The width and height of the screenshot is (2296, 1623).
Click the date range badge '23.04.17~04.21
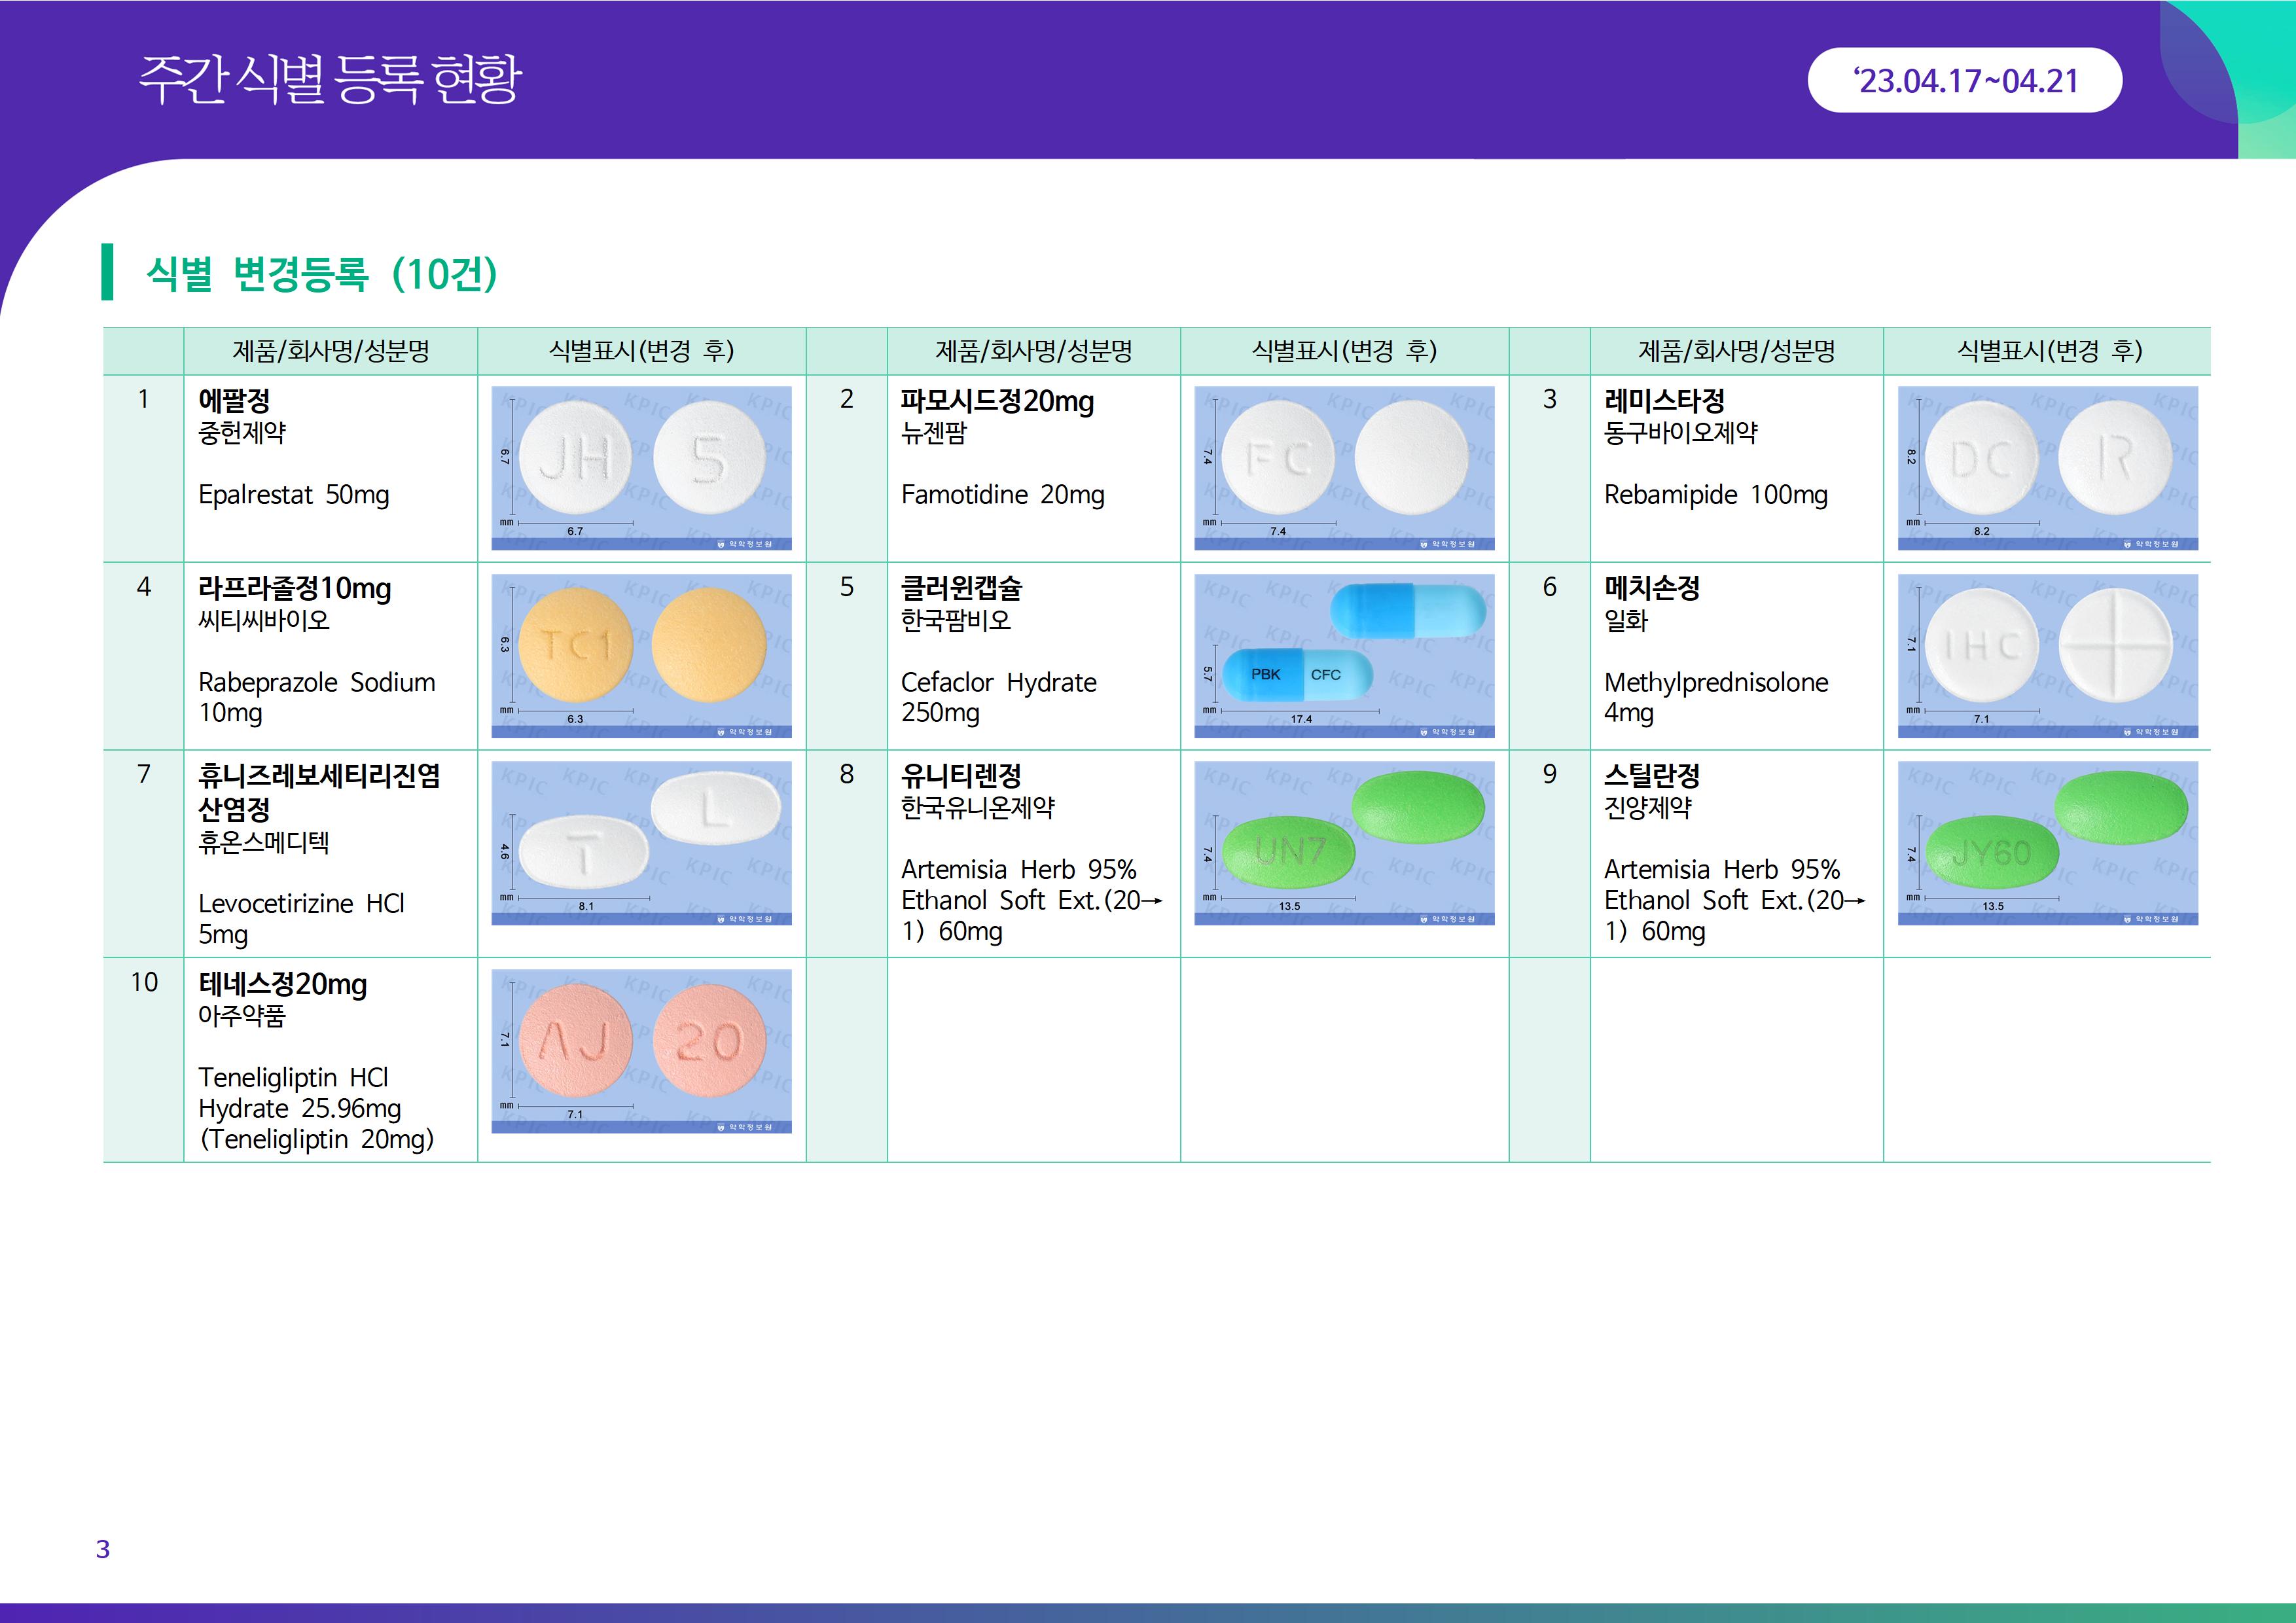1964,80
